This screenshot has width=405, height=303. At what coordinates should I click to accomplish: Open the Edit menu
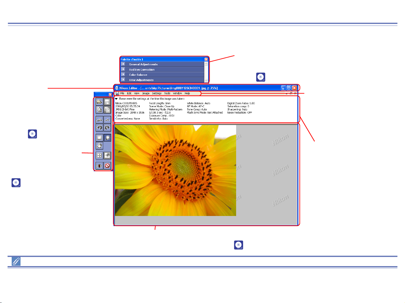(x=129, y=93)
